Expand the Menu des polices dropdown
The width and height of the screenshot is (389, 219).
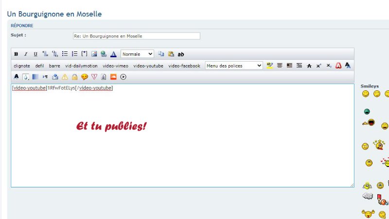pos(234,66)
